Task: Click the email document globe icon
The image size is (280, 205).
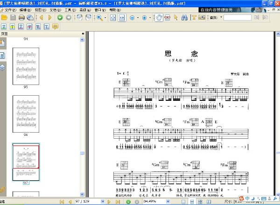Action: pyautogui.click(x=30, y=18)
